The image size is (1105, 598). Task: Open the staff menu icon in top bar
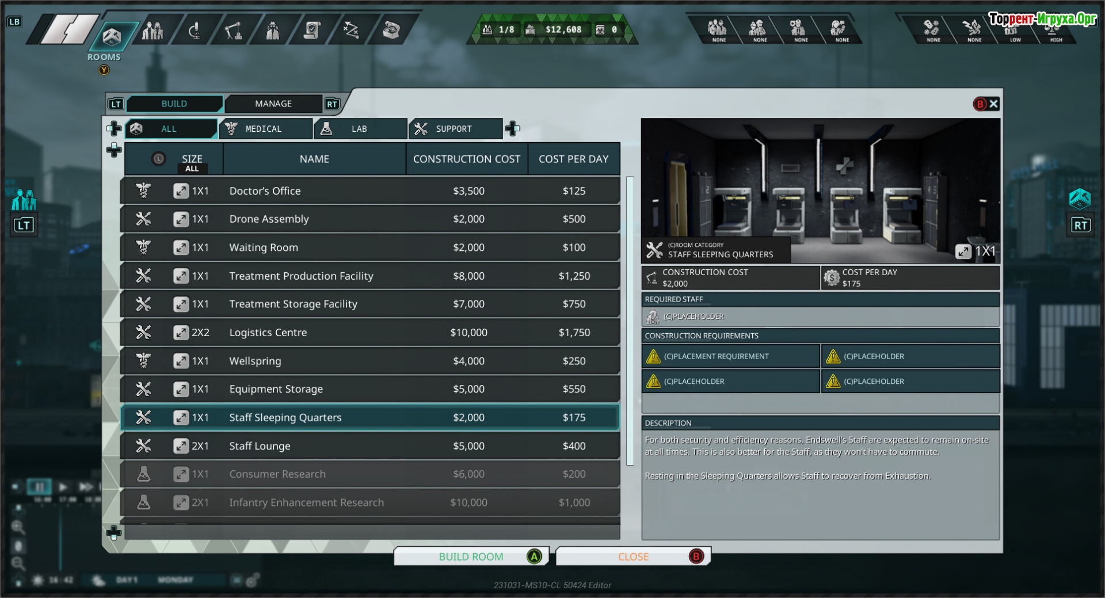click(153, 30)
